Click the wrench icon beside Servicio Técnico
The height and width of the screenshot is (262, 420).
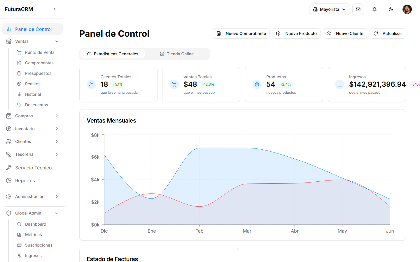coord(9,168)
